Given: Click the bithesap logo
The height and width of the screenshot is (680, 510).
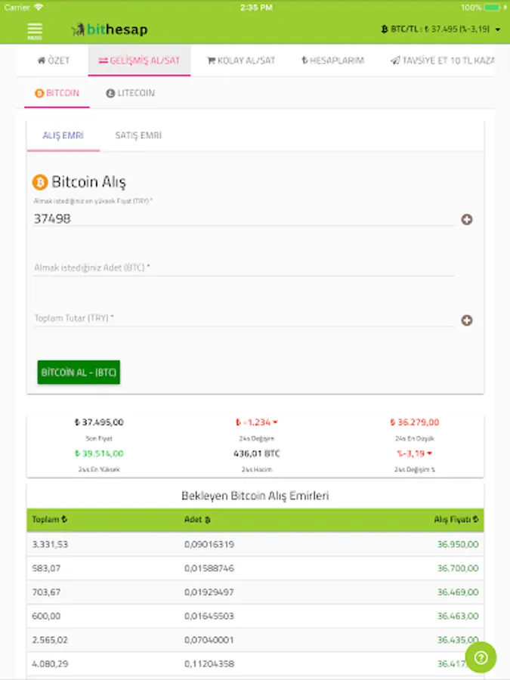Looking at the screenshot, I should coord(110,29).
